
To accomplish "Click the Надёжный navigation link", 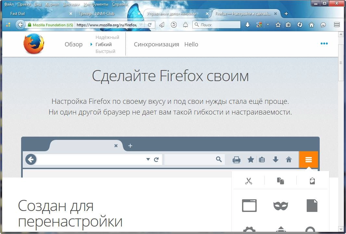I will [107, 37].
